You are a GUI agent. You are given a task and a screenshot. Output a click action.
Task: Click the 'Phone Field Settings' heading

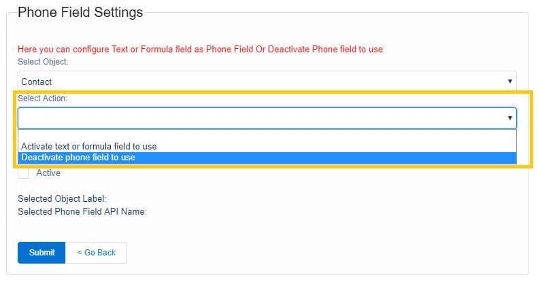pyautogui.click(x=80, y=12)
